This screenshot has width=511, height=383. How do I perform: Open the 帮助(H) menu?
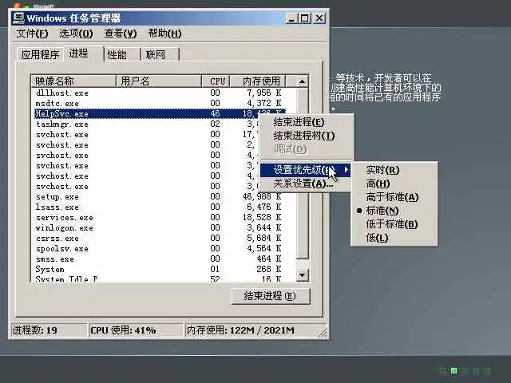pos(164,34)
